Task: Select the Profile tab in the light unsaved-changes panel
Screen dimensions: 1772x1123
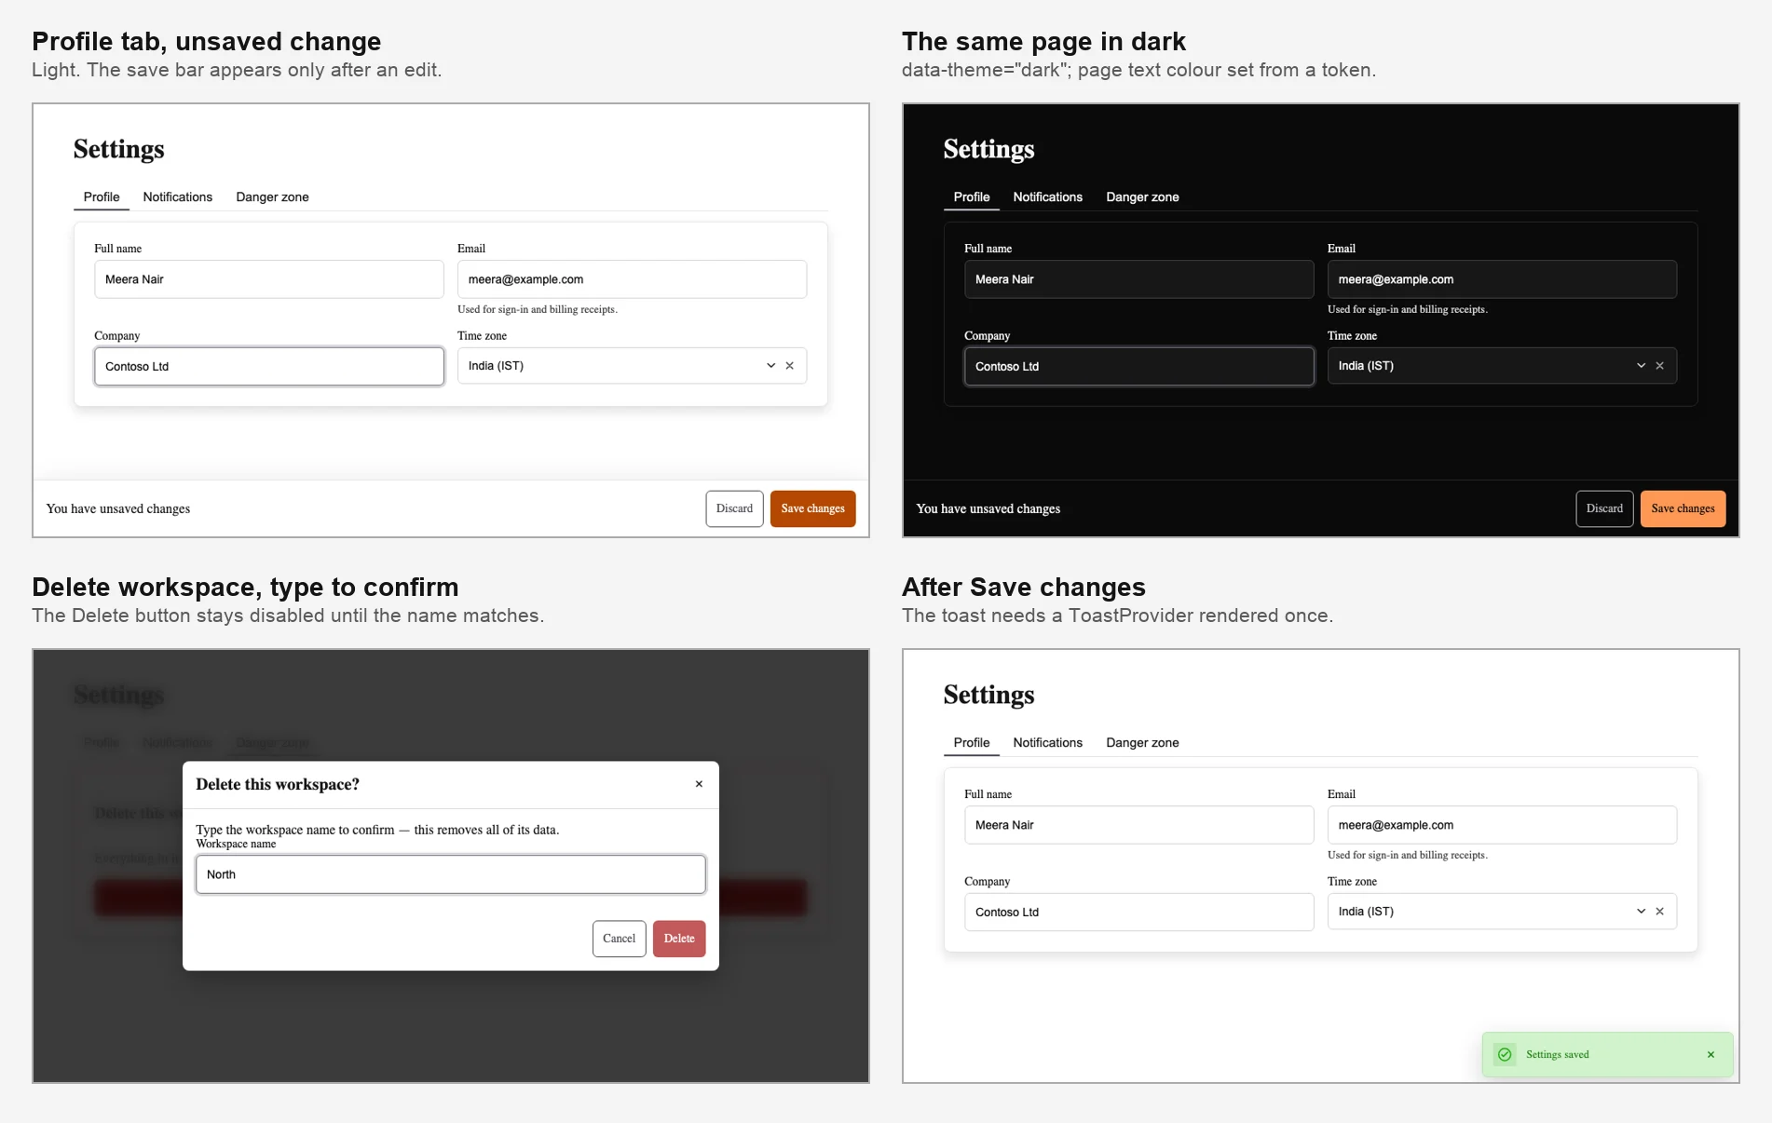Action: pos(102,197)
